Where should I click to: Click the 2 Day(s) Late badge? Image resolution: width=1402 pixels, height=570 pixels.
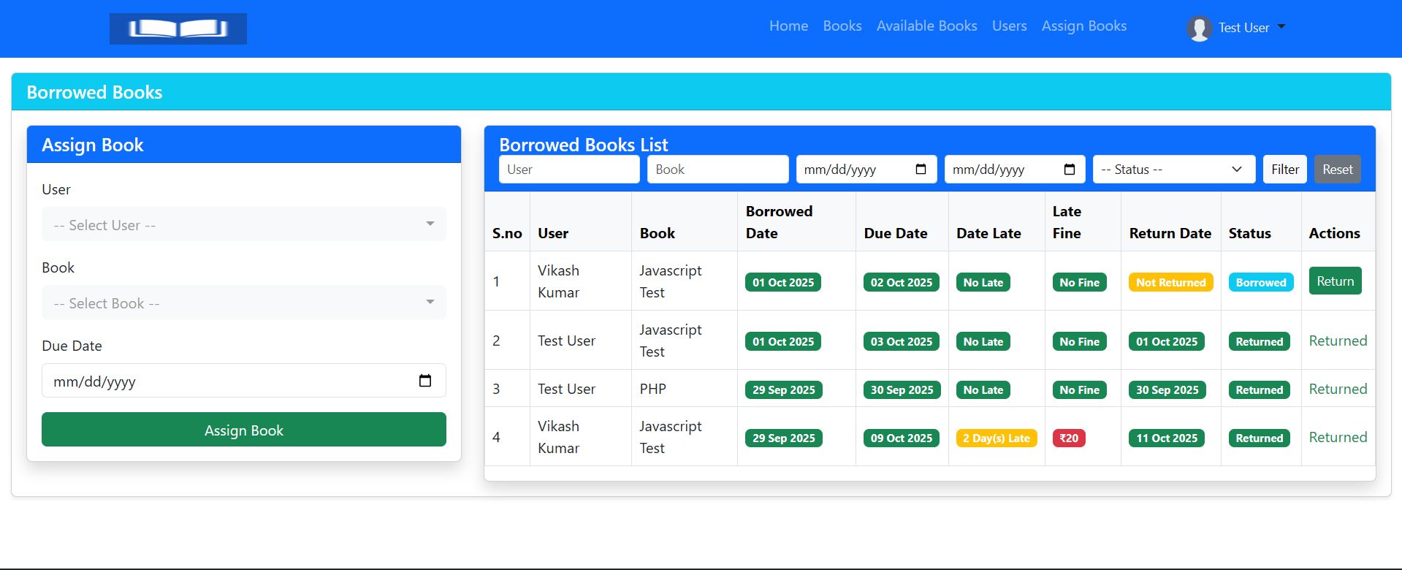point(996,438)
